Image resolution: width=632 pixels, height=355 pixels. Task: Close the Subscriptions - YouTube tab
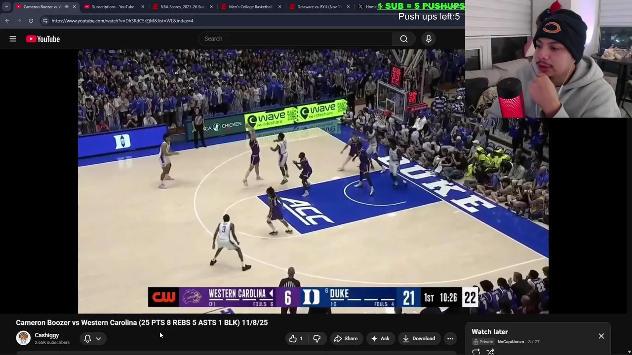click(x=143, y=7)
